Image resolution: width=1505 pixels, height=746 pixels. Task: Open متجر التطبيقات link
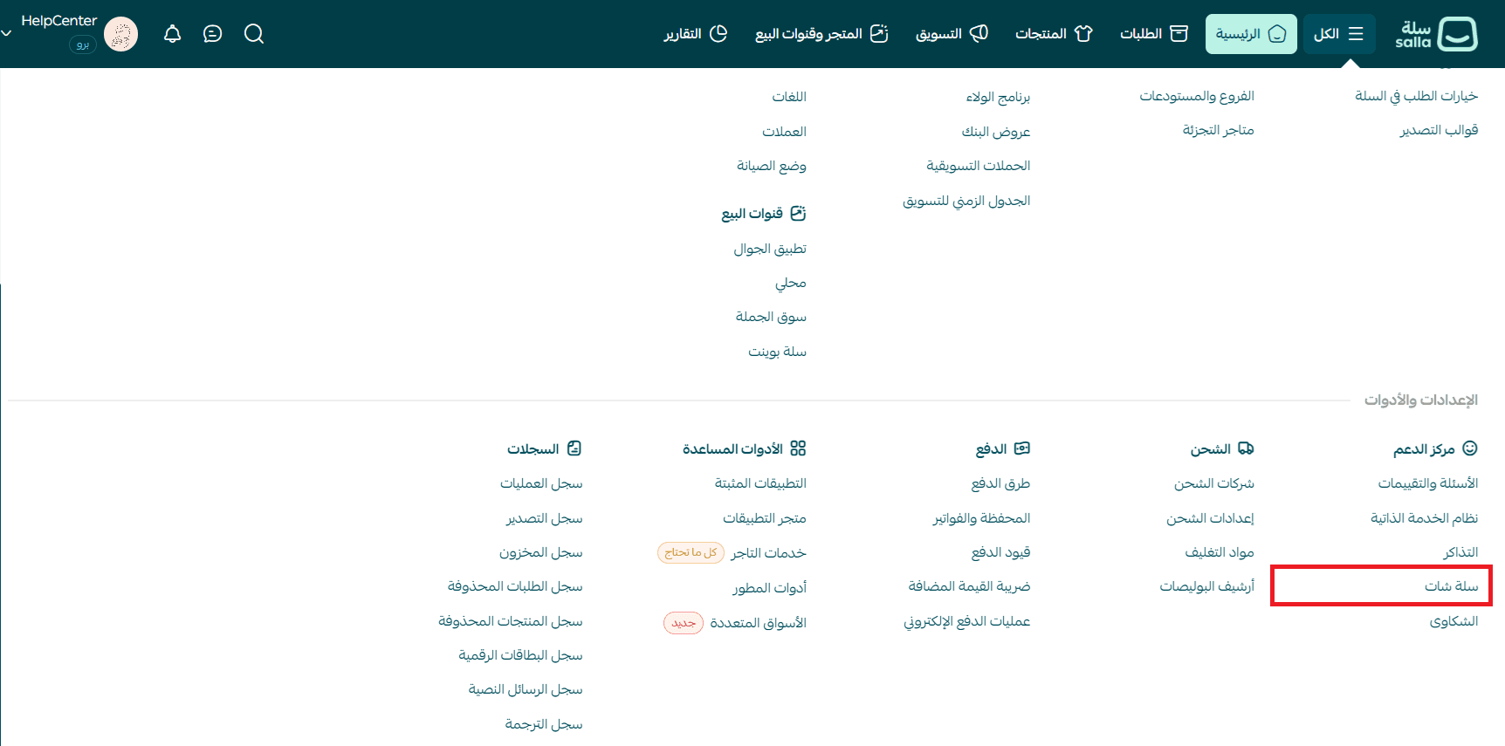765,518
